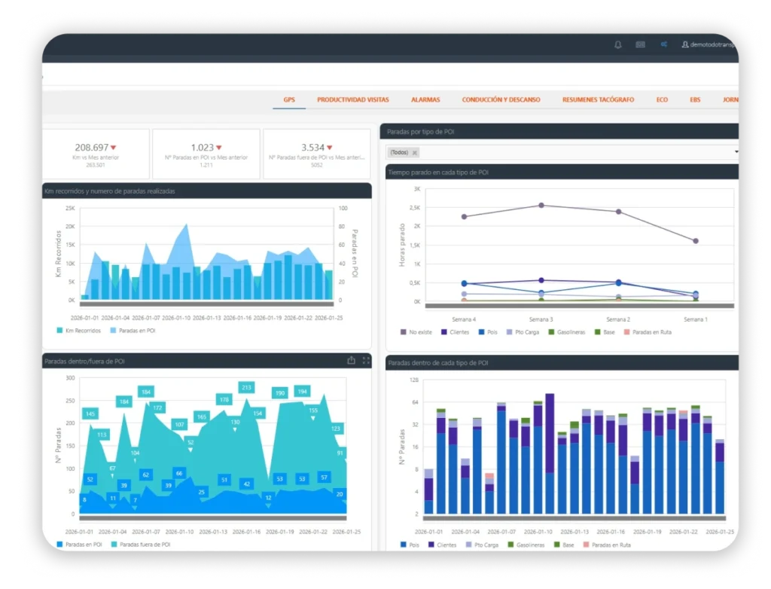Open RESUMENES TACÓGRAFO tab
The image size is (771, 589).
598,99
